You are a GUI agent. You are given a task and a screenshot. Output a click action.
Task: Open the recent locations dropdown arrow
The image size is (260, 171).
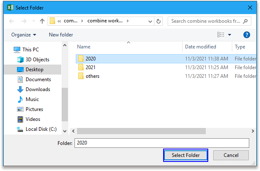click(34, 21)
